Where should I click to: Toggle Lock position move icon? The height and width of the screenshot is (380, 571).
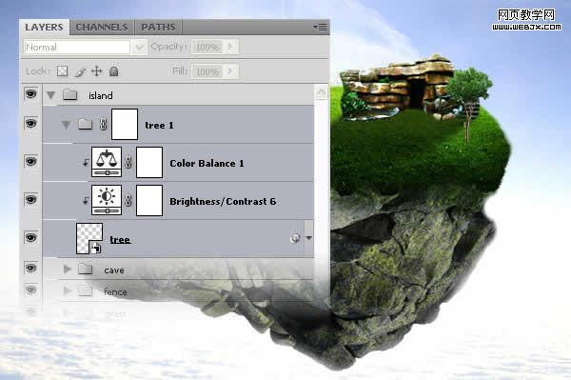[x=96, y=71]
